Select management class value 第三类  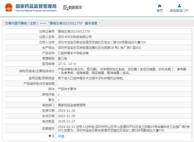pyautogui.click(x=62, y=59)
